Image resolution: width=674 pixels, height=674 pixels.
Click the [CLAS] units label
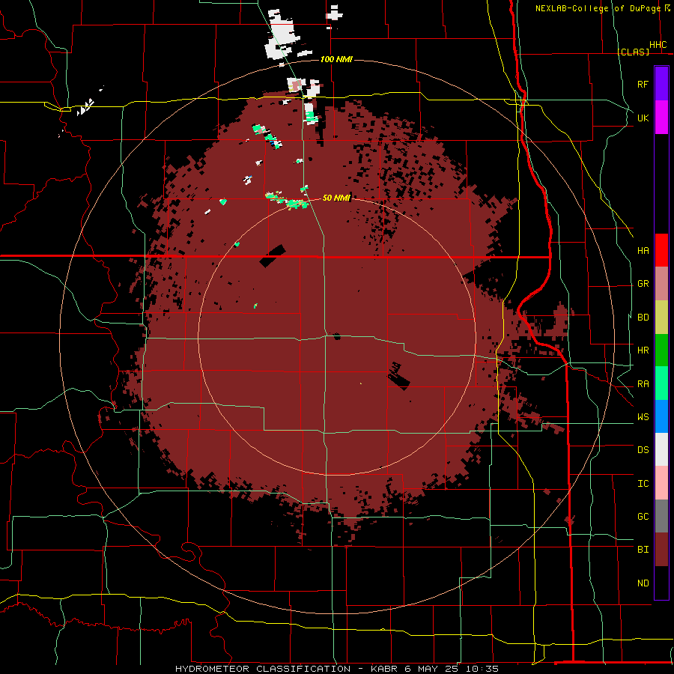633,52
